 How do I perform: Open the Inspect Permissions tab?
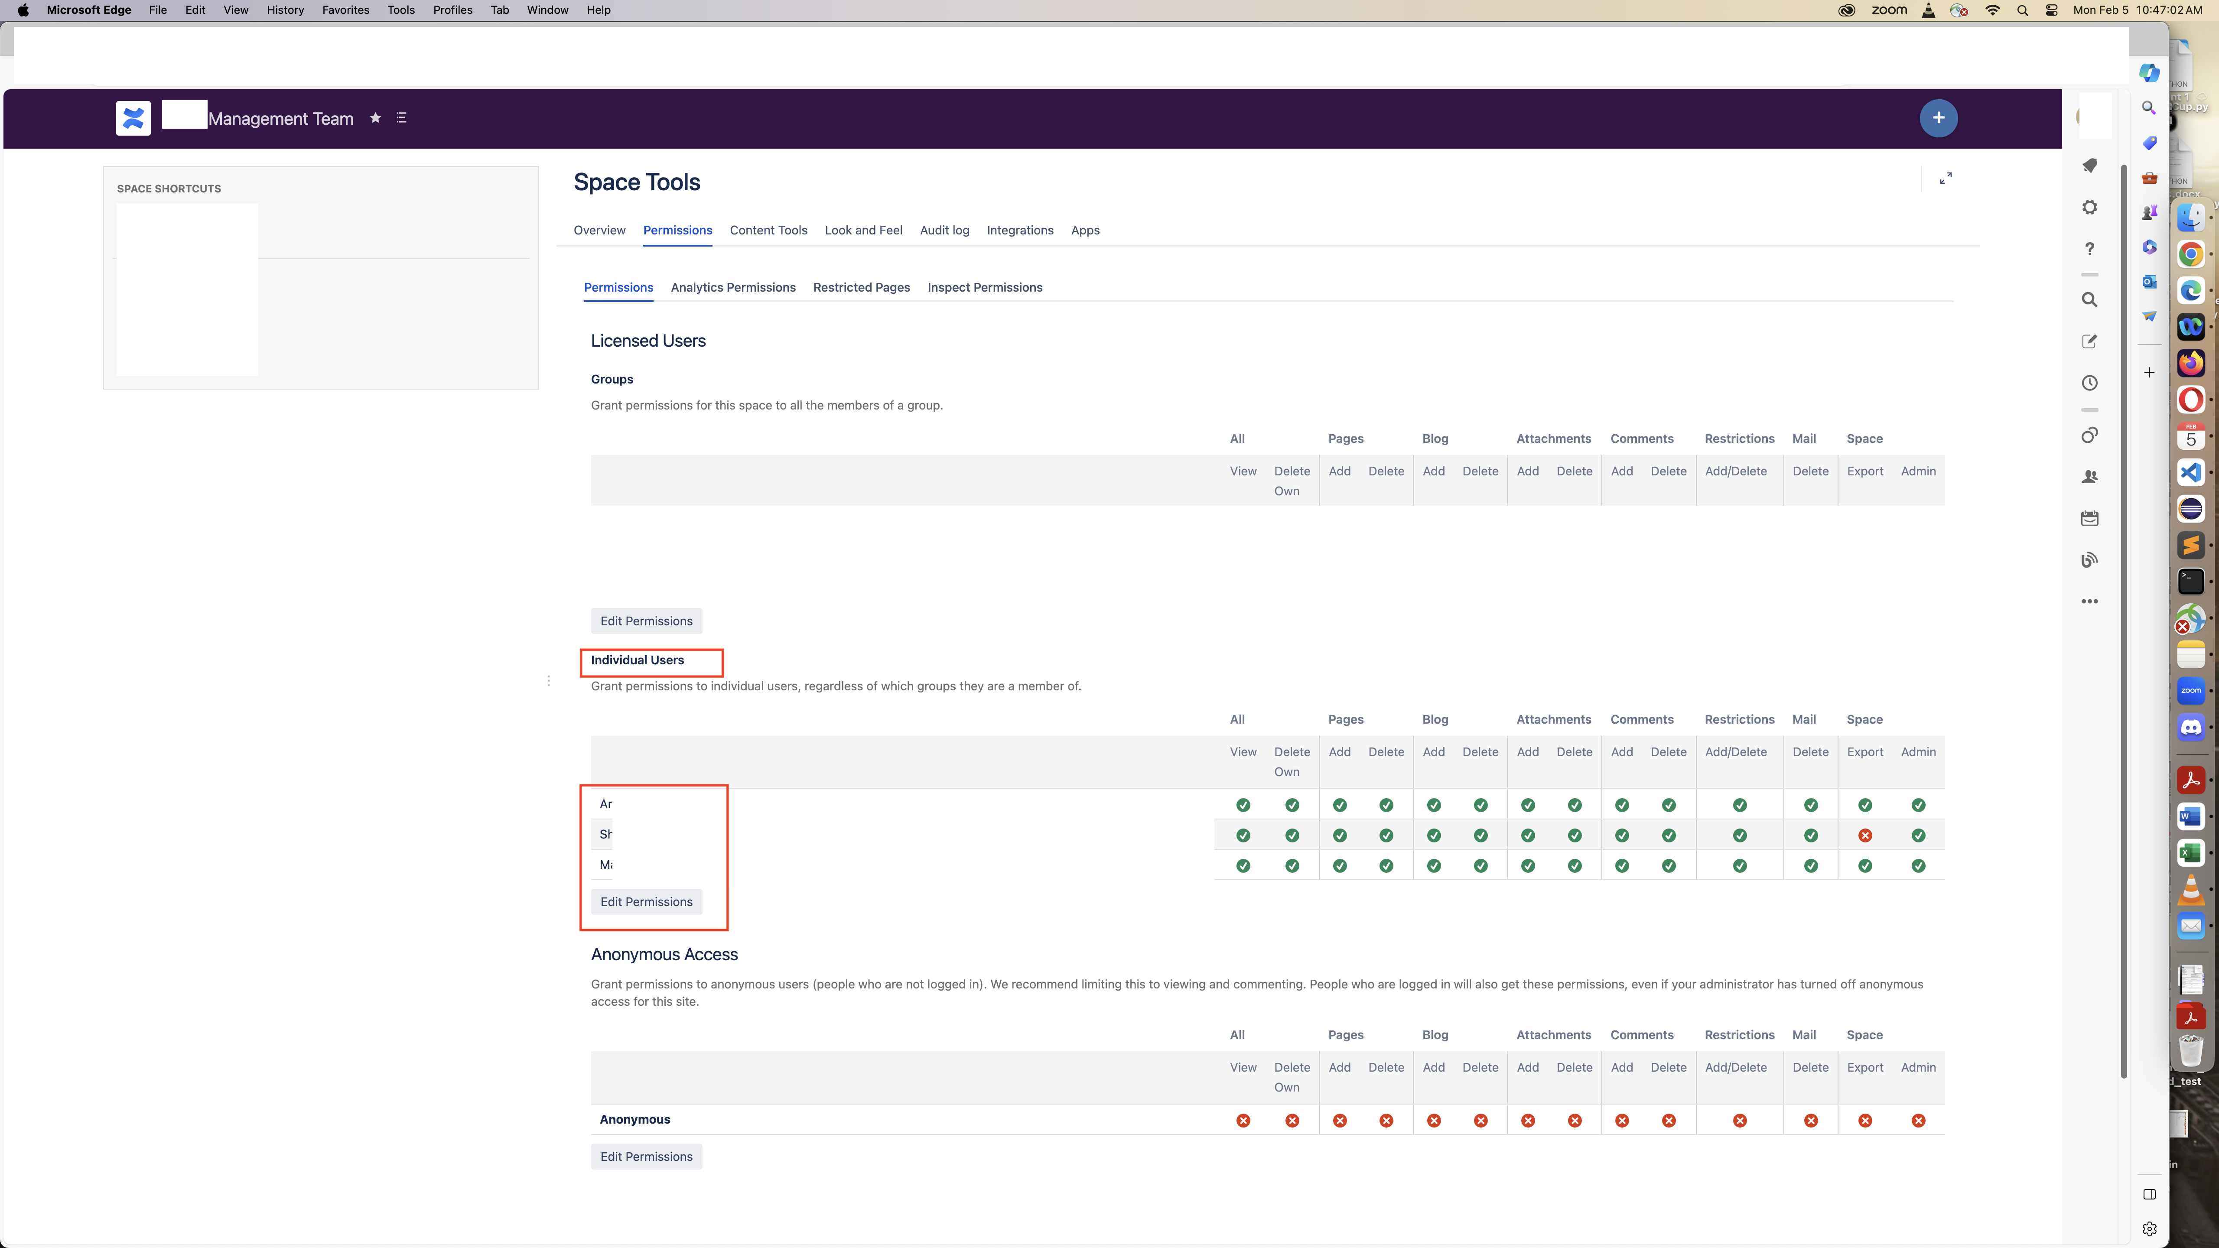coord(984,288)
